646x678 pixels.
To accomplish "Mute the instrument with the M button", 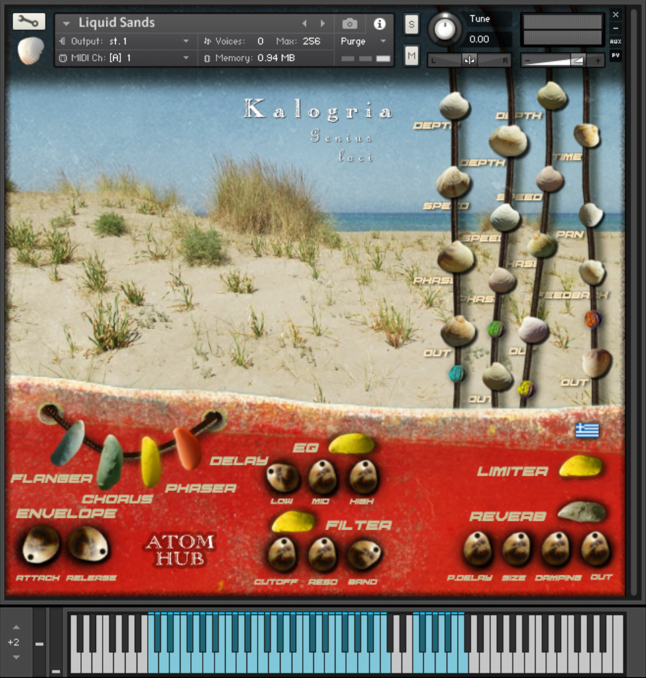I will click(411, 56).
